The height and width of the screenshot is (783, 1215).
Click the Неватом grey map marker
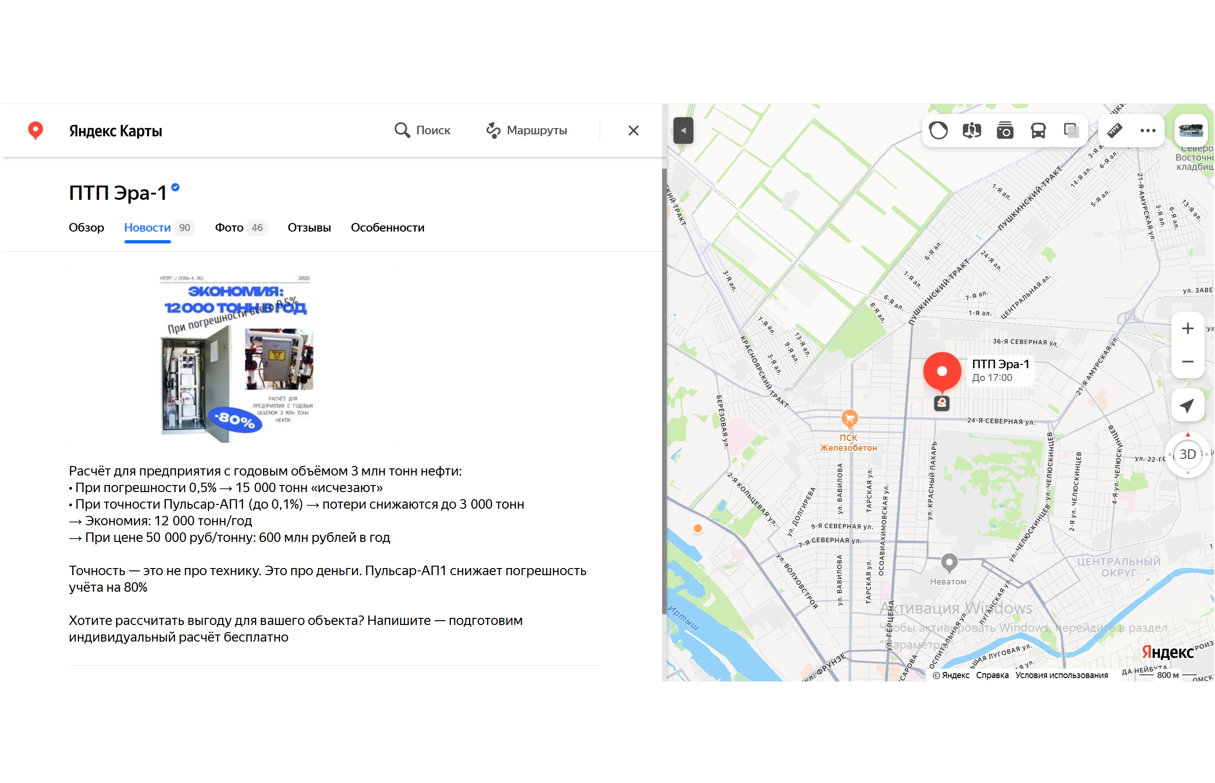pos(949,563)
